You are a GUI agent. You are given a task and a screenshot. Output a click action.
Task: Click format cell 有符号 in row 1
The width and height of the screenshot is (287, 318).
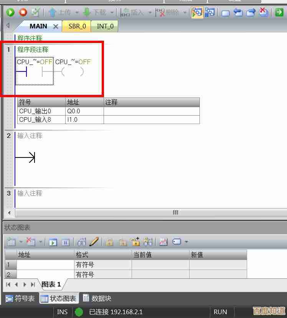coord(103,265)
